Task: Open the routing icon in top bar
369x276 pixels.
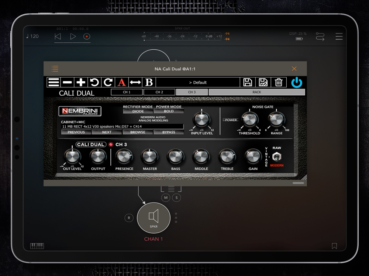Action: pos(320,36)
